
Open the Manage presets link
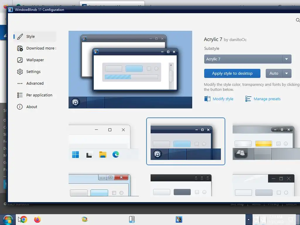[x=267, y=99]
